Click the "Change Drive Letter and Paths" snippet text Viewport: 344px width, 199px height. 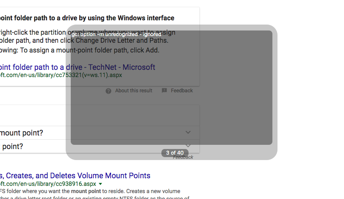tap(122, 41)
